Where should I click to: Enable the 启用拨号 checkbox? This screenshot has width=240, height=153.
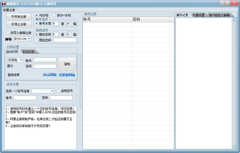click(x=58, y=91)
